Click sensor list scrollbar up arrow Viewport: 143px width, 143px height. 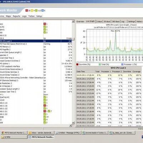point(73,21)
